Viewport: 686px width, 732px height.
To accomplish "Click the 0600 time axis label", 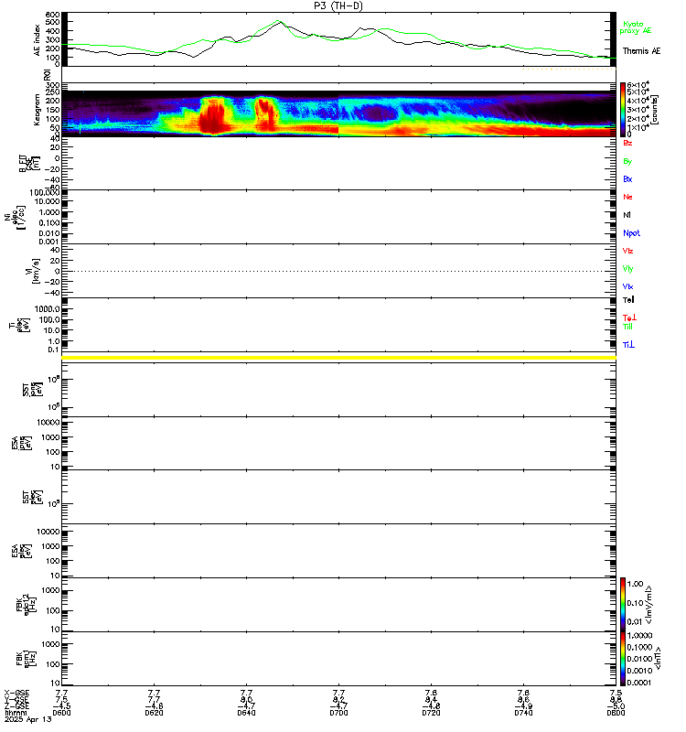I will pos(61,713).
